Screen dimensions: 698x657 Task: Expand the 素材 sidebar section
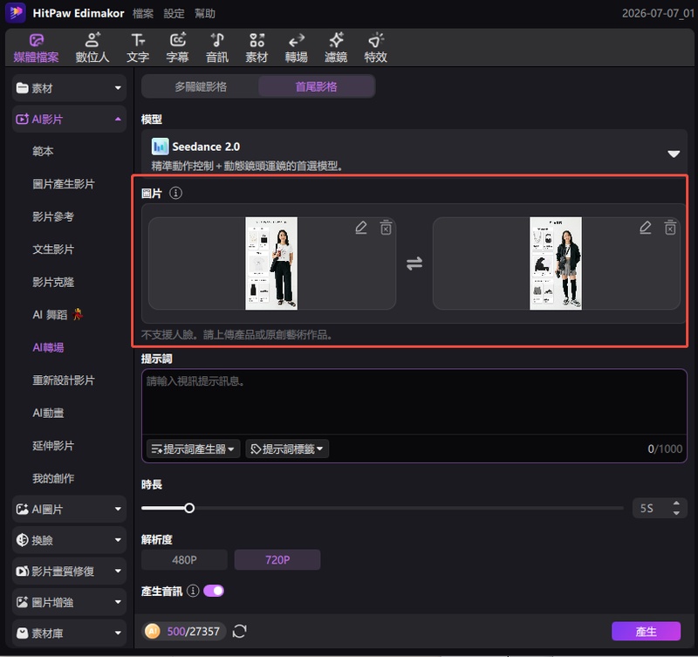(x=69, y=88)
